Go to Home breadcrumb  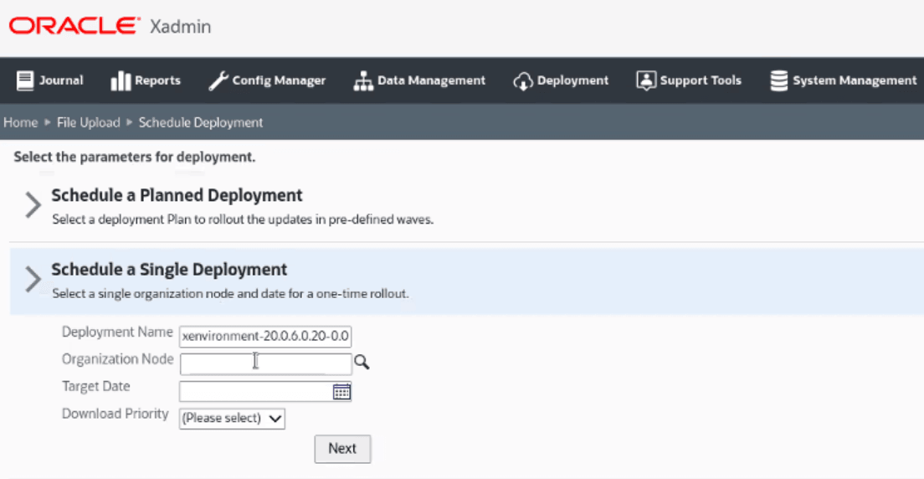(x=21, y=123)
